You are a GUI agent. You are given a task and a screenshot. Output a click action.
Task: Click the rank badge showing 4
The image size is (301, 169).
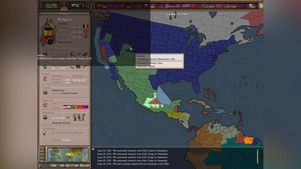[x=50, y=41]
